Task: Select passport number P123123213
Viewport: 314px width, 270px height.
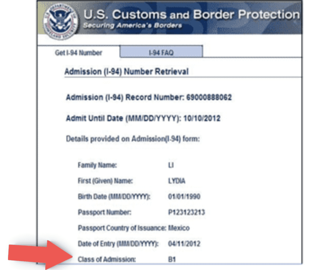Action: click(187, 212)
